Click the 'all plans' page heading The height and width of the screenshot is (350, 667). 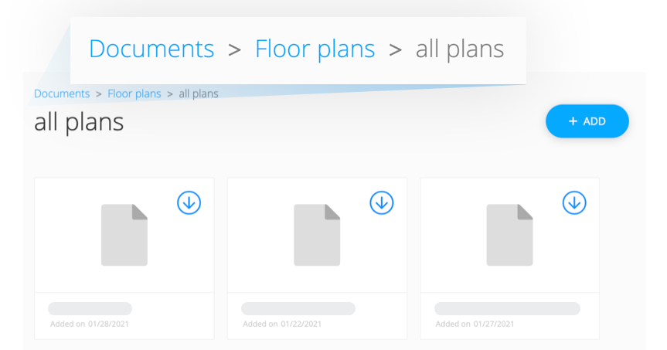[79, 123]
